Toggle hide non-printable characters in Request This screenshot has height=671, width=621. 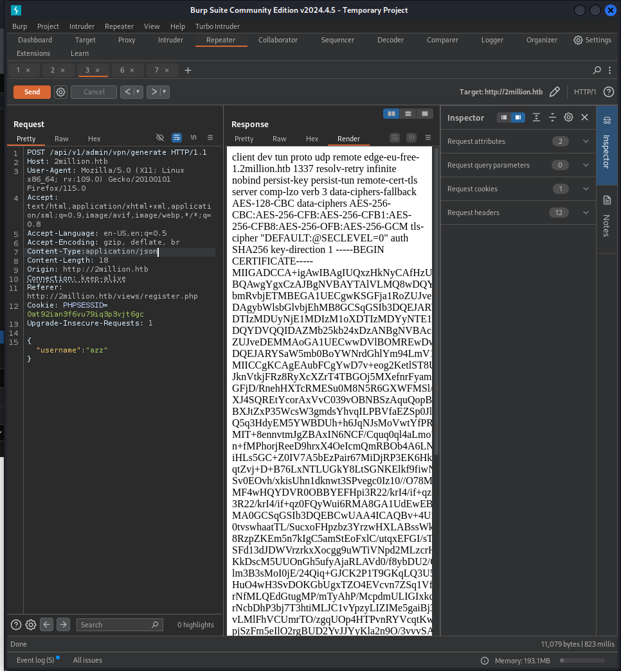click(x=160, y=137)
